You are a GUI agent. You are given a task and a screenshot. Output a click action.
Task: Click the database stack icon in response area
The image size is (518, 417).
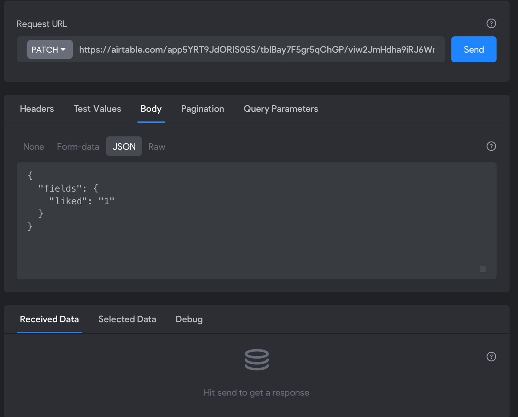(x=257, y=360)
